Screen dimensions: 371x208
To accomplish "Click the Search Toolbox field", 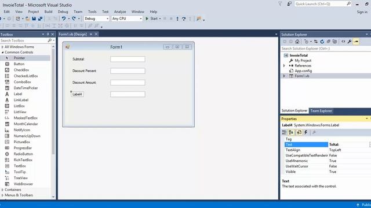I will click(24, 40).
